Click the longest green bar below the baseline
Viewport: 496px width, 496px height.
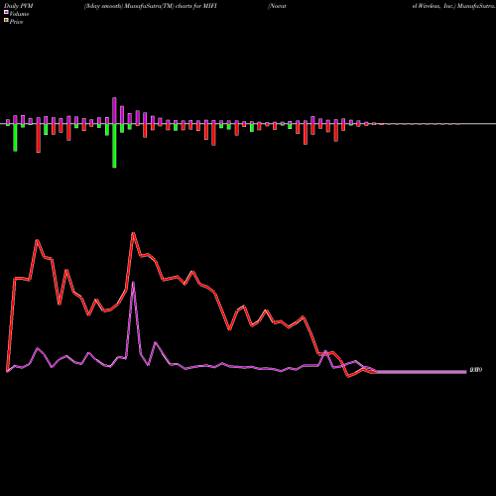(114, 146)
